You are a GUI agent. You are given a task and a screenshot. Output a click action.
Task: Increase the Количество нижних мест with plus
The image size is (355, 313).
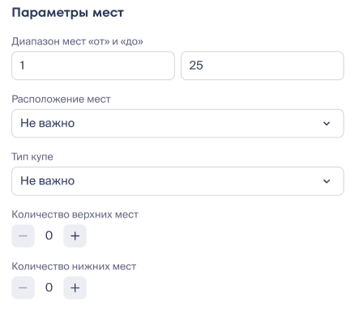coord(75,288)
